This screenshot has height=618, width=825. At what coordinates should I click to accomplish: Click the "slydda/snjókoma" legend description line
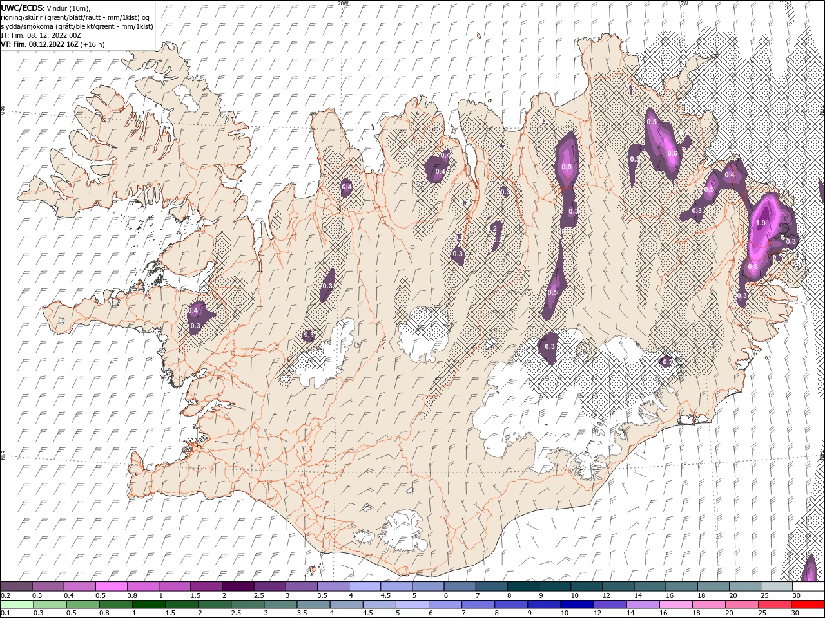point(77,26)
